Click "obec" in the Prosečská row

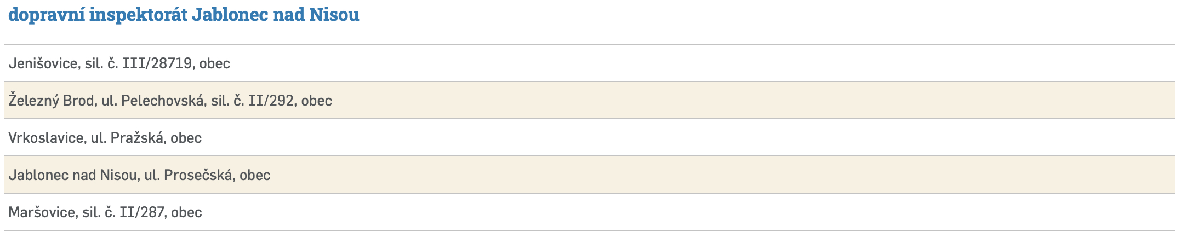[x=255, y=175]
